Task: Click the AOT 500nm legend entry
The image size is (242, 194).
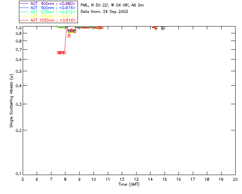Action: [x=48, y=8]
